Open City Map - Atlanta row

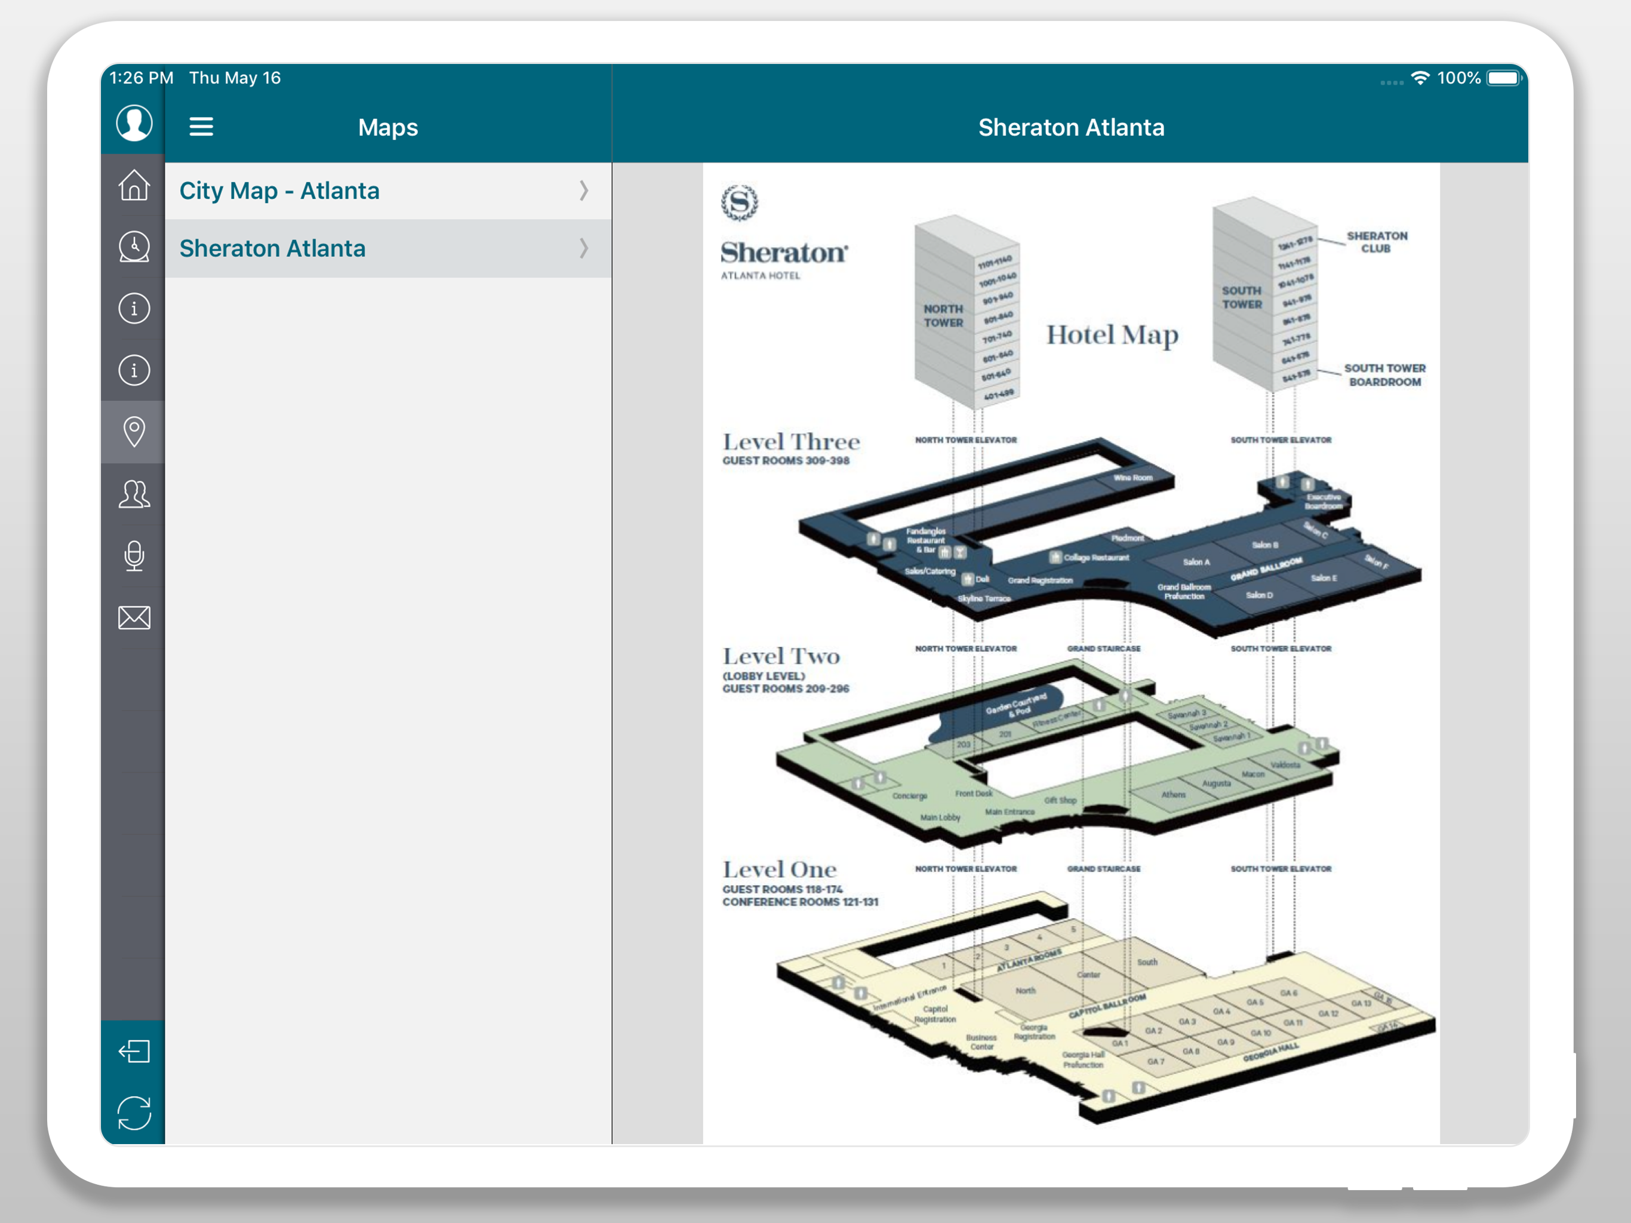(x=388, y=191)
